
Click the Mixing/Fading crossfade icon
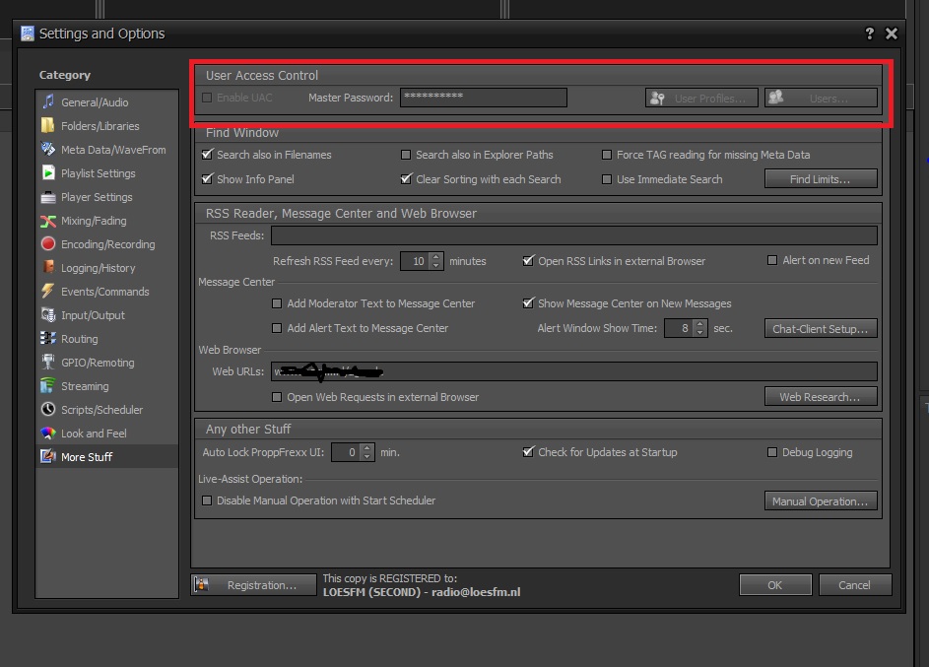coord(48,221)
